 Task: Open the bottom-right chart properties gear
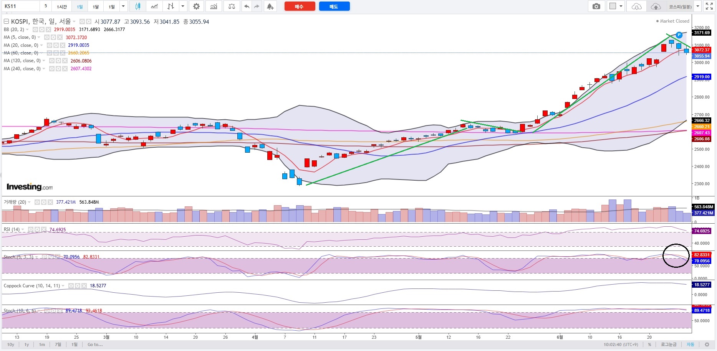coord(707,344)
